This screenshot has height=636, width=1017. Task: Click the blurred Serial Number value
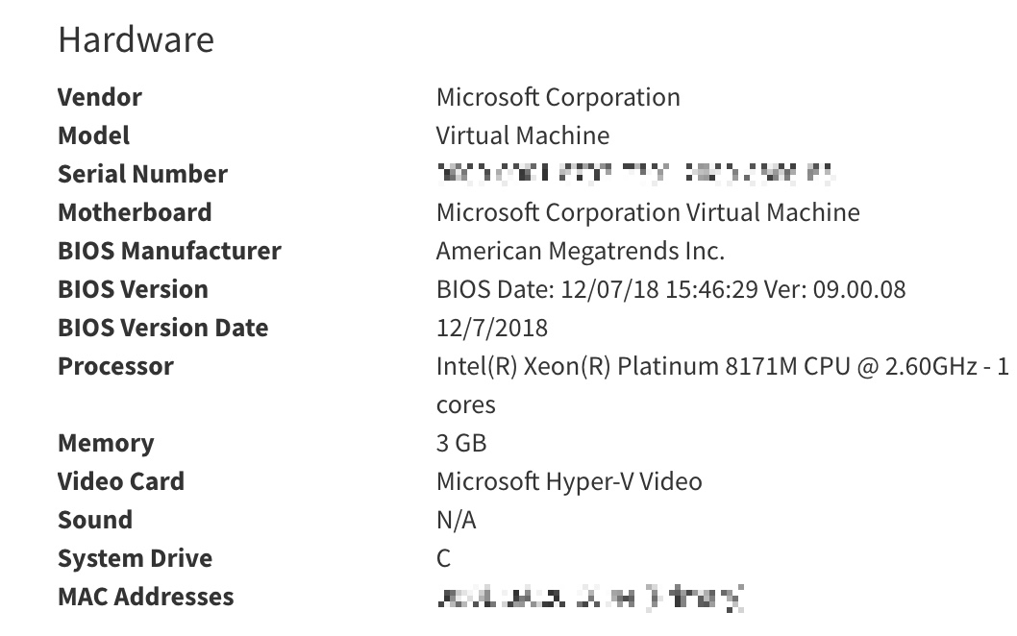(635, 173)
